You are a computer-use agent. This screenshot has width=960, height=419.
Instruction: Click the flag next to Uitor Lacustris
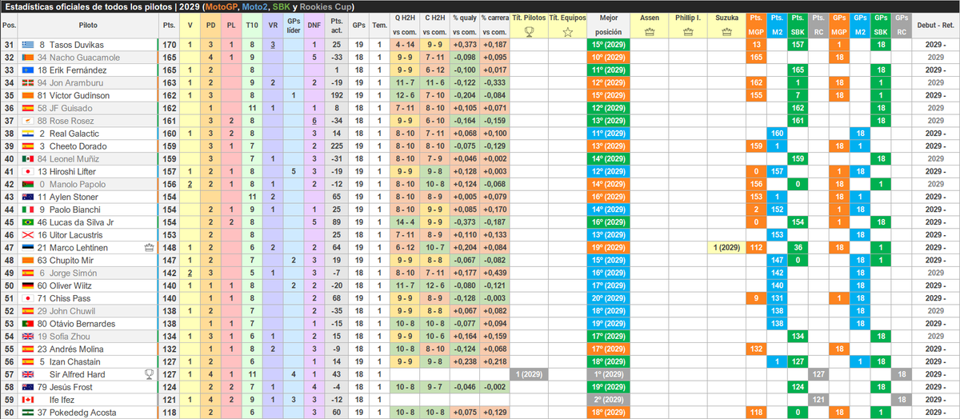28,235
